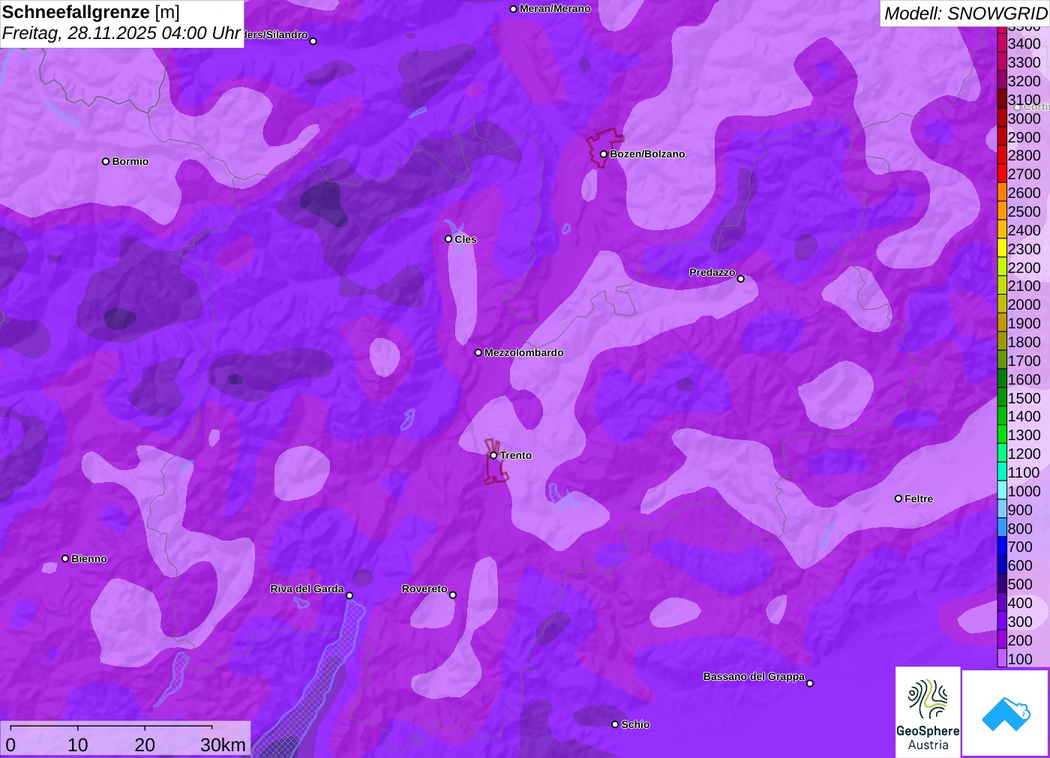The width and height of the screenshot is (1050, 758).
Task: Click the Predazzo town marker
Action: 741,279
